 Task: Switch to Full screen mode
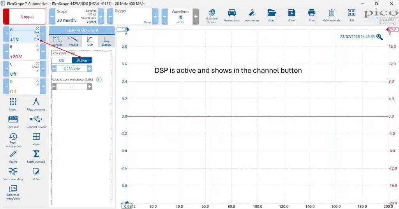pos(351,16)
